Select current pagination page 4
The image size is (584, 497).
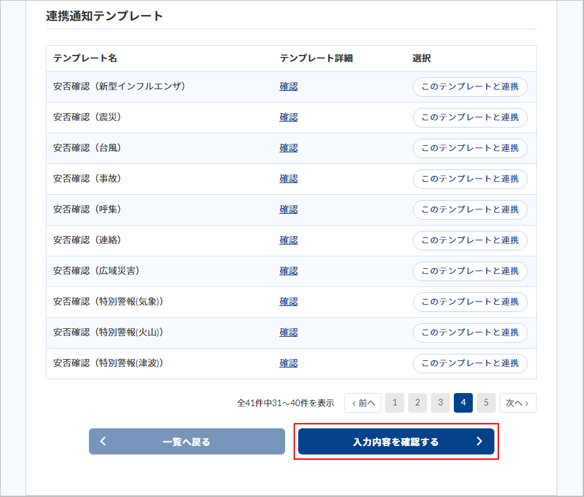(463, 403)
